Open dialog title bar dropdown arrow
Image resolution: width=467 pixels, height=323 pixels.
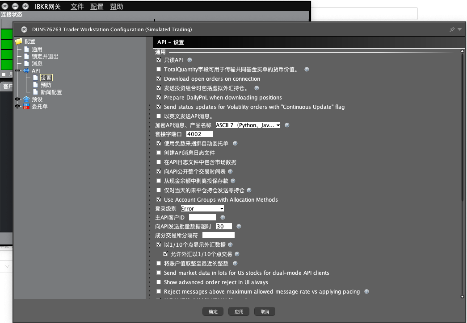pos(459,29)
